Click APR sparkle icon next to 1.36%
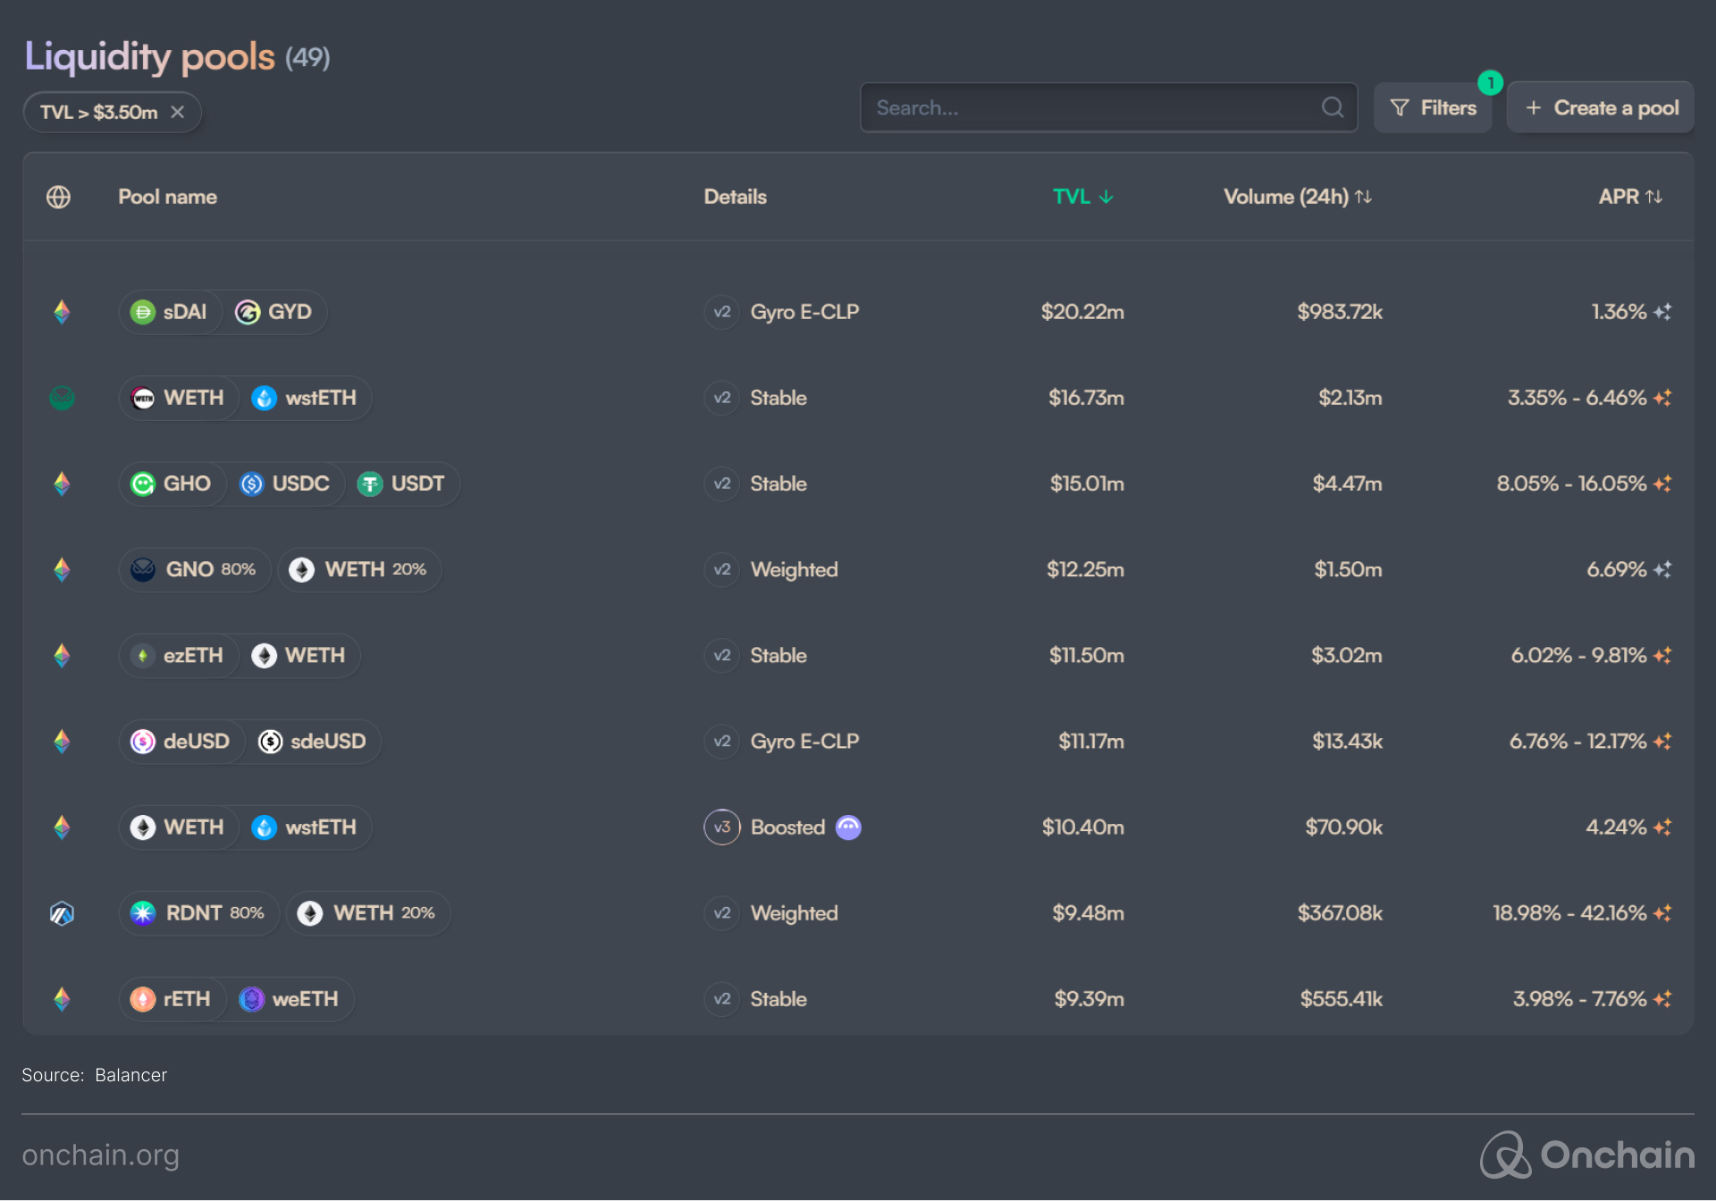The width and height of the screenshot is (1716, 1201). point(1662,312)
